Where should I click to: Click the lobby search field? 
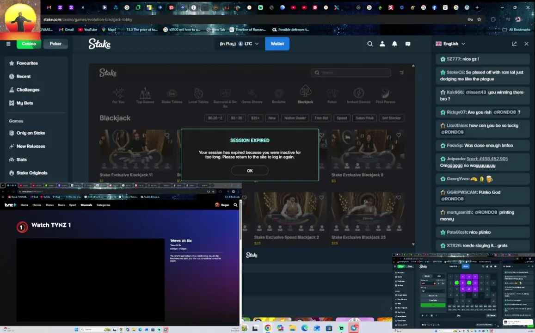[351, 72]
